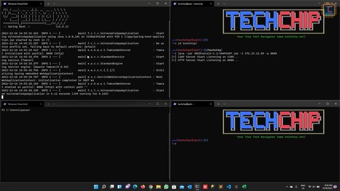The image size is (340, 191).
Task: Maximize the Spring Boot terminal window
Action: 158,4
